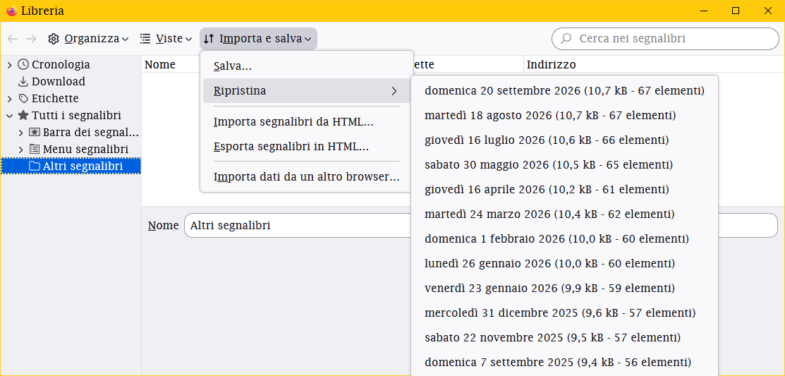Screen dimensions: 785x376
Task: Select Tutti i segnalibri
Action: point(76,116)
